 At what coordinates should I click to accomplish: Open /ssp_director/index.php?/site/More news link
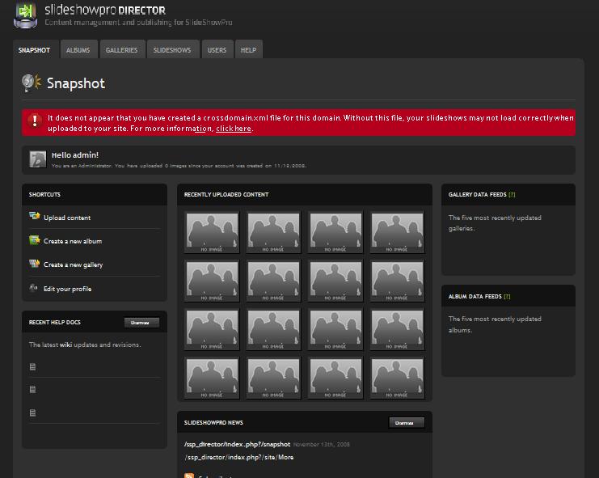coord(238,457)
